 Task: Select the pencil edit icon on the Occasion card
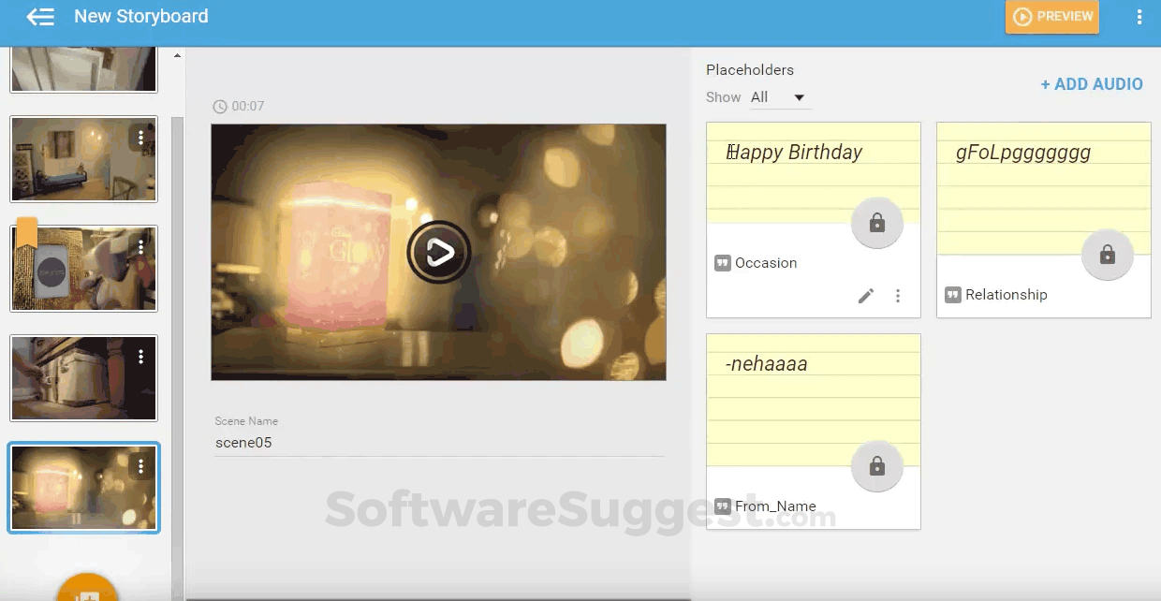coord(866,295)
